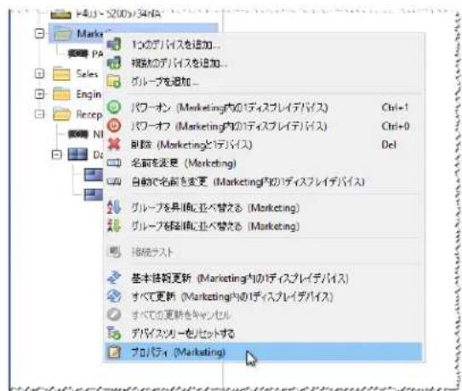Click the red X delete icon
Screen dimensions: 462x391
coord(114,144)
